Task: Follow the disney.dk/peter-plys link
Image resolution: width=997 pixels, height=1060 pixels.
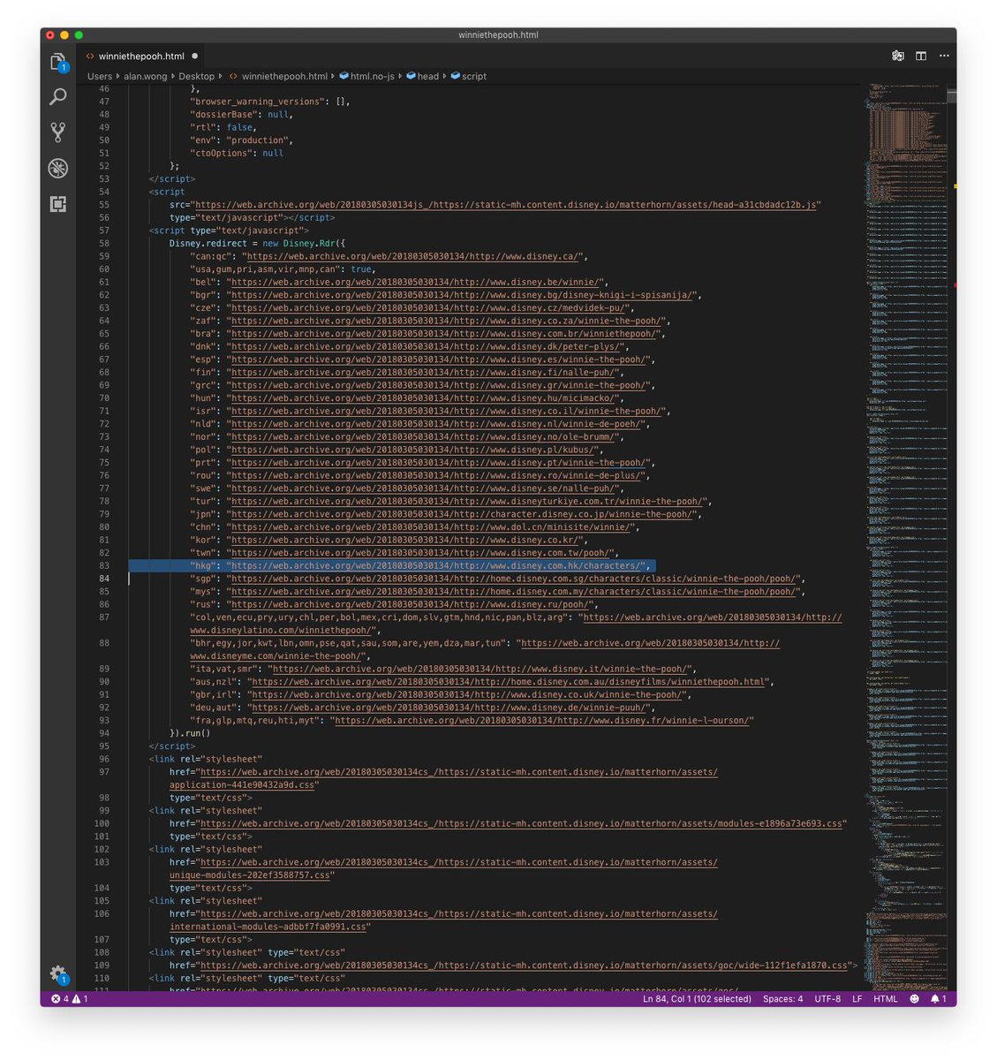Action: coord(427,346)
